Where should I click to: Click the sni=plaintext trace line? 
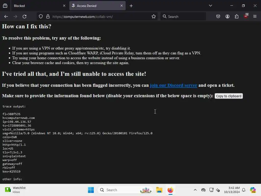14,156
